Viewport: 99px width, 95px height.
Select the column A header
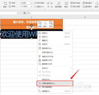pyautogui.click(x=31, y=17)
